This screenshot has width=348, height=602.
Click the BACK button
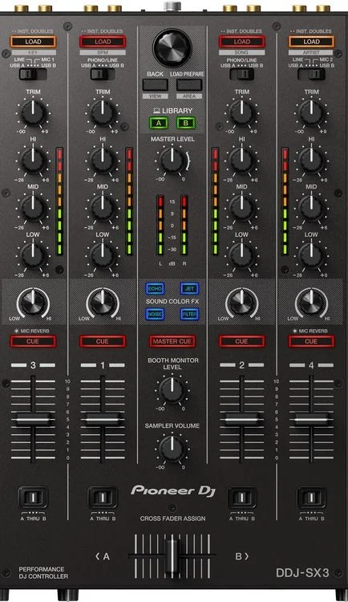(x=155, y=85)
